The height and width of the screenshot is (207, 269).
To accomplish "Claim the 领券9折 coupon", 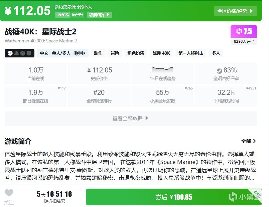I will [99, 15].
